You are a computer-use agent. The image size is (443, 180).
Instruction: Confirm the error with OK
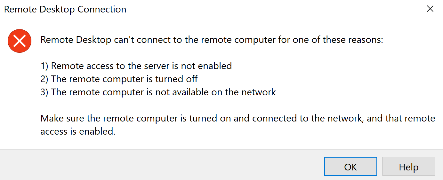point(350,167)
